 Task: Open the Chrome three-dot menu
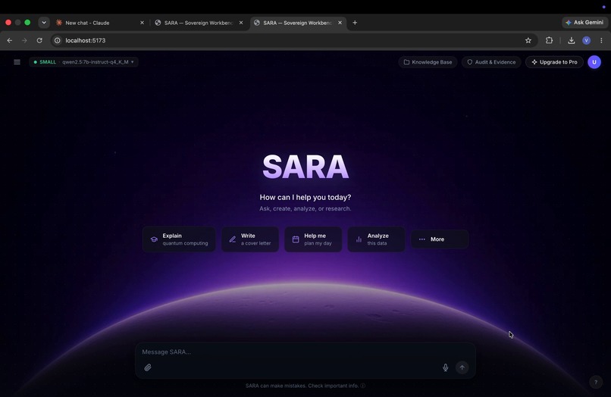click(x=601, y=40)
